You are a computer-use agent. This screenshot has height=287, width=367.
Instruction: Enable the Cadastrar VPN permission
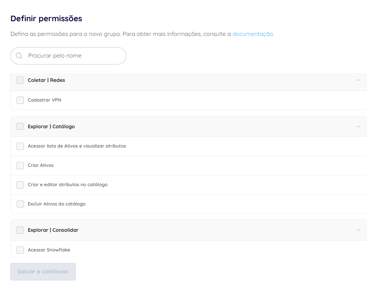pyautogui.click(x=20, y=100)
